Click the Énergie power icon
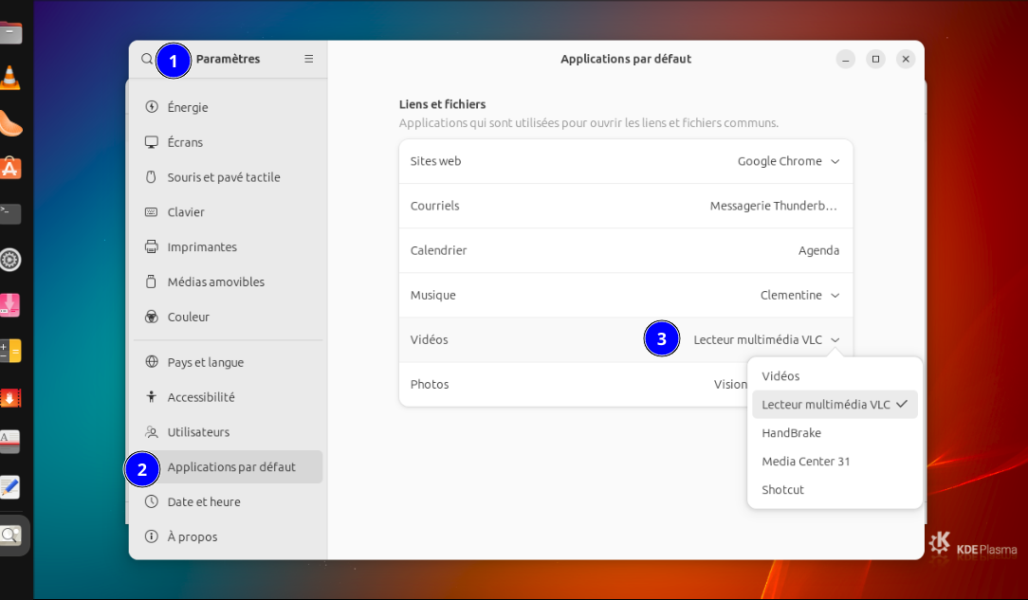The image size is (1028, 600). pyautogui.click(x=152, y=107)
